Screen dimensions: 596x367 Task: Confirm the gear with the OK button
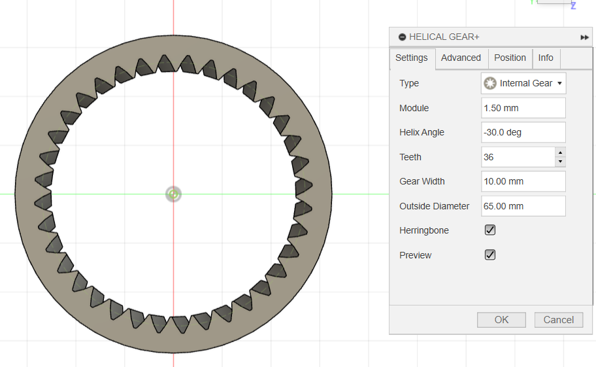pos(501,319)
